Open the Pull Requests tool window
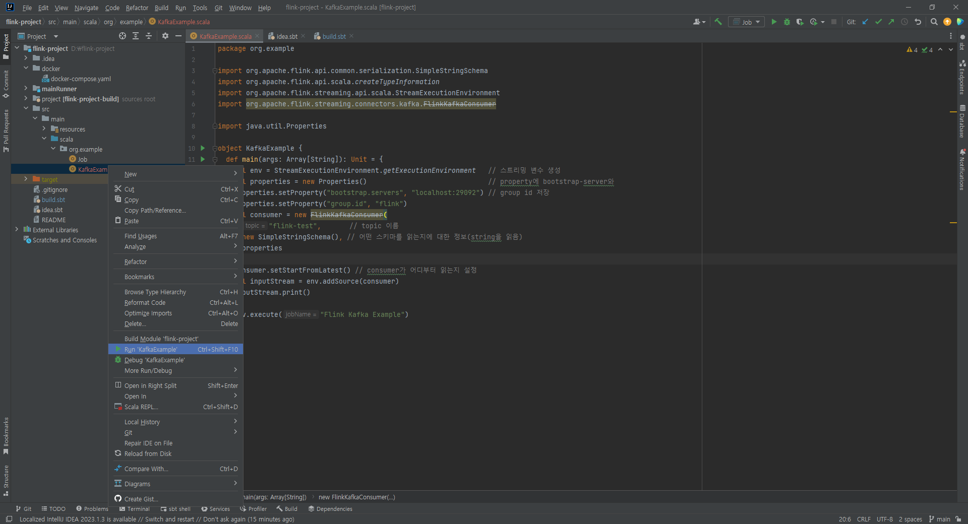 coord(6,130)
